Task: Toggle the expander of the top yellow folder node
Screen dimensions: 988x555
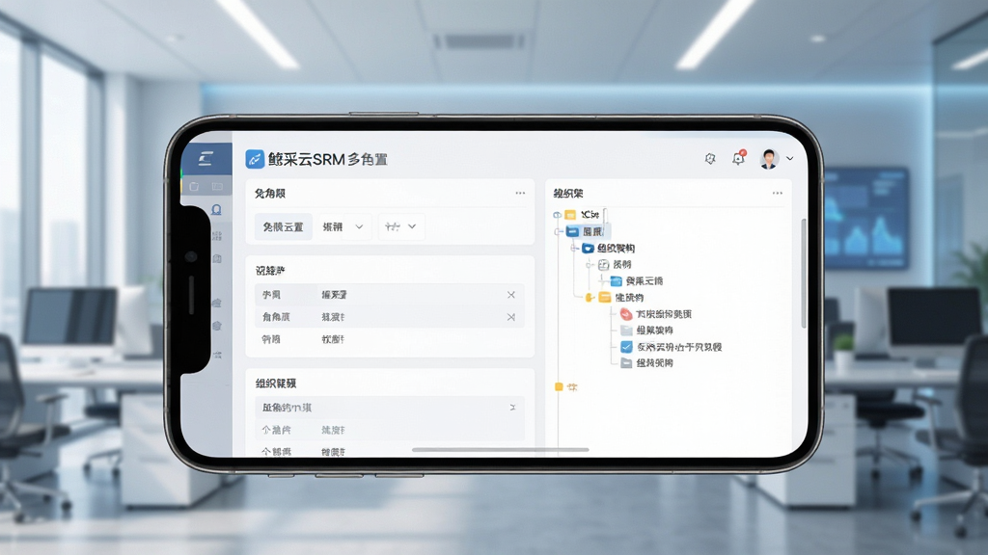Action: (x=557, y=215)
